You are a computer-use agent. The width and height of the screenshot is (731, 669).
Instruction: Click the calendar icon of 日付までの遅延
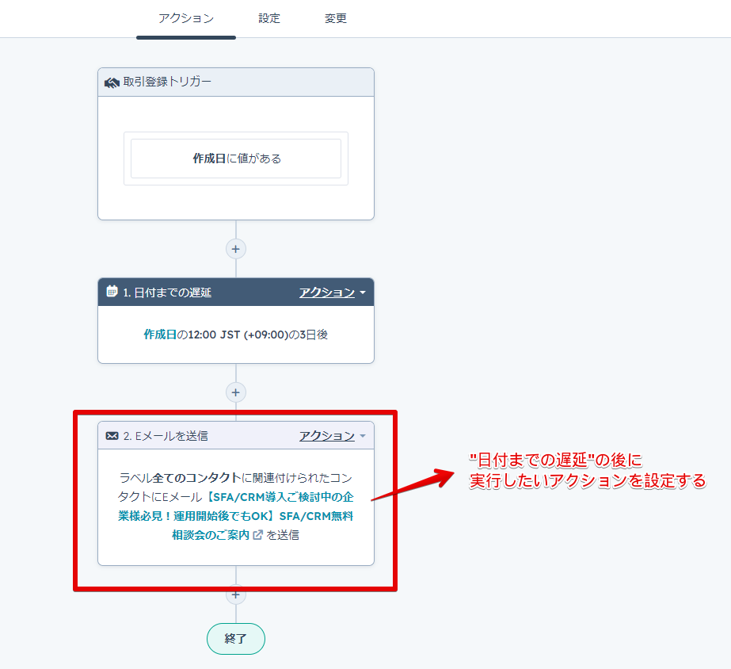[112, 292]
